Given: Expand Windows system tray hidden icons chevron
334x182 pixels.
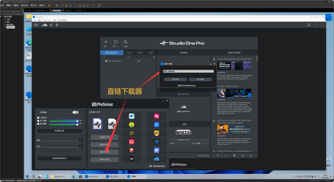Looking at the screenshot, I should tap(293, 176).
